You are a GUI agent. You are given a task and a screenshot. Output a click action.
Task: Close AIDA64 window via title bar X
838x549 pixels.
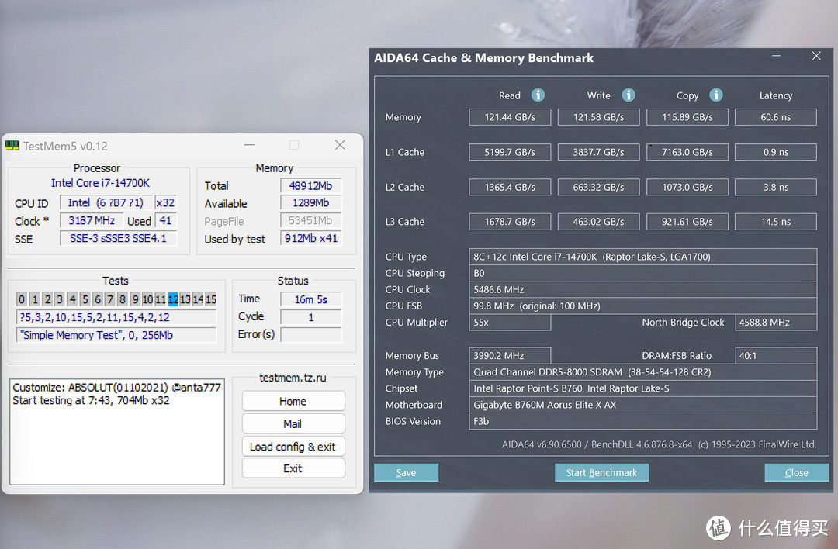click(x=816, y=56)
